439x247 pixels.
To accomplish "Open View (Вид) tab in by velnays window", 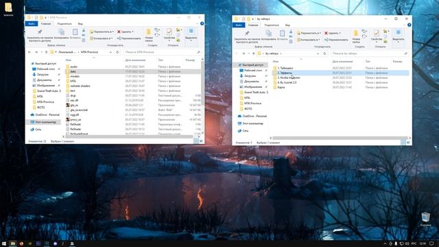I will [x=287, y=25].
